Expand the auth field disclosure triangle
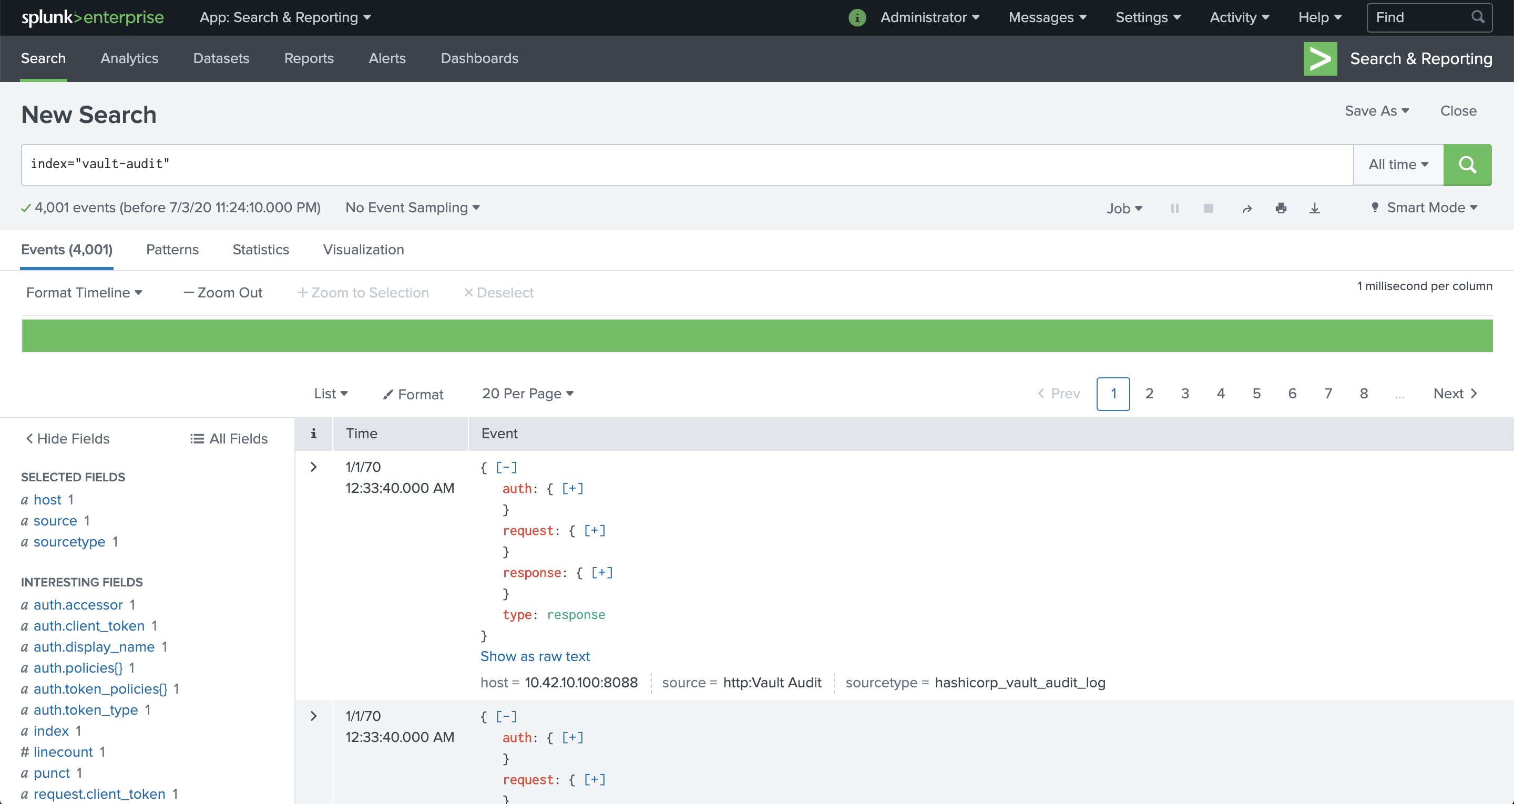This screenshot has width=1514, height=804. pyautogui.click(x=572, y=488)
